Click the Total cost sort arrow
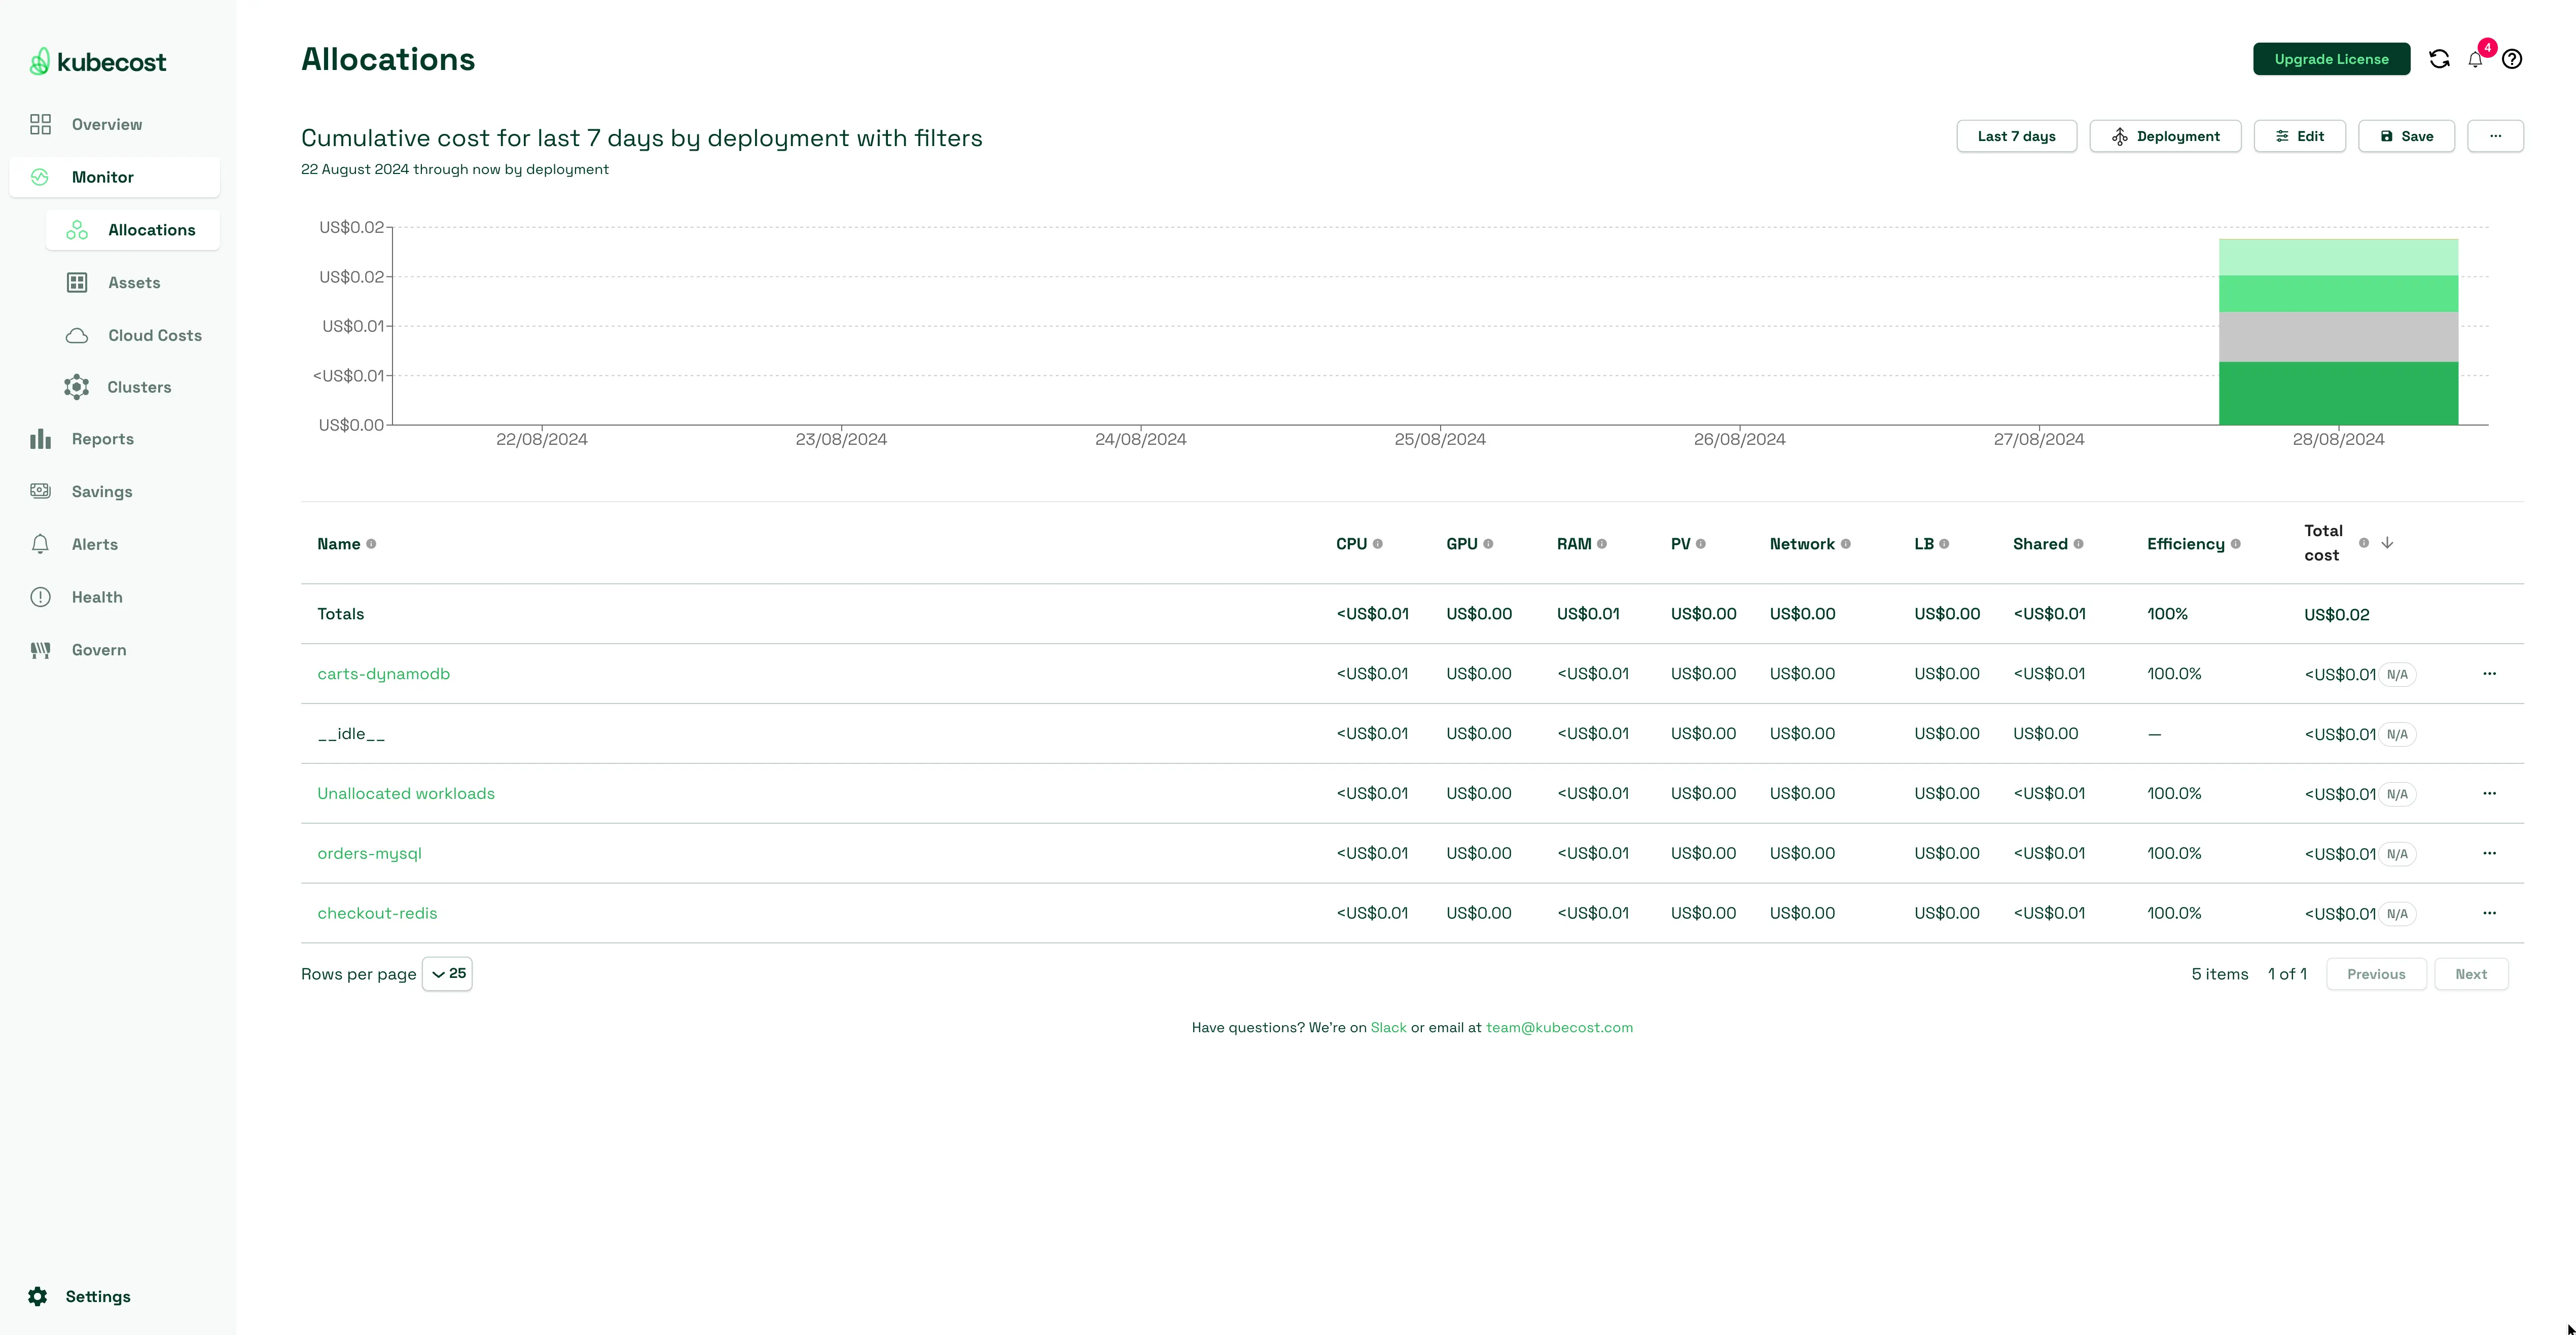This screenshot has height=1335, width=2576. click(2387, 543)
